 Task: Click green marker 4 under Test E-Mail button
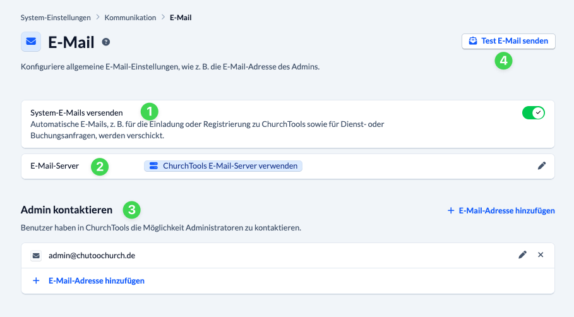click(x=503, y=61)
